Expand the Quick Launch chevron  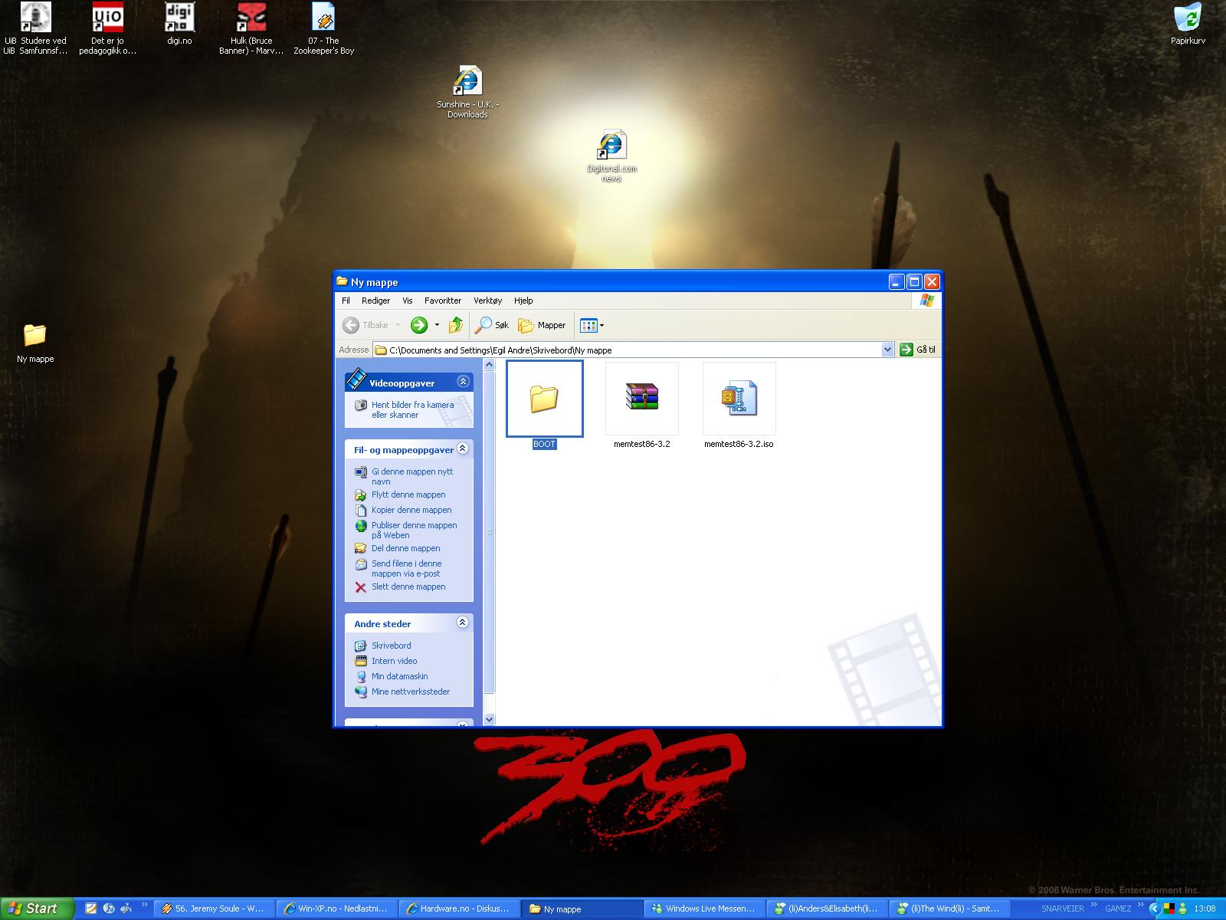[x=144, y=905]
